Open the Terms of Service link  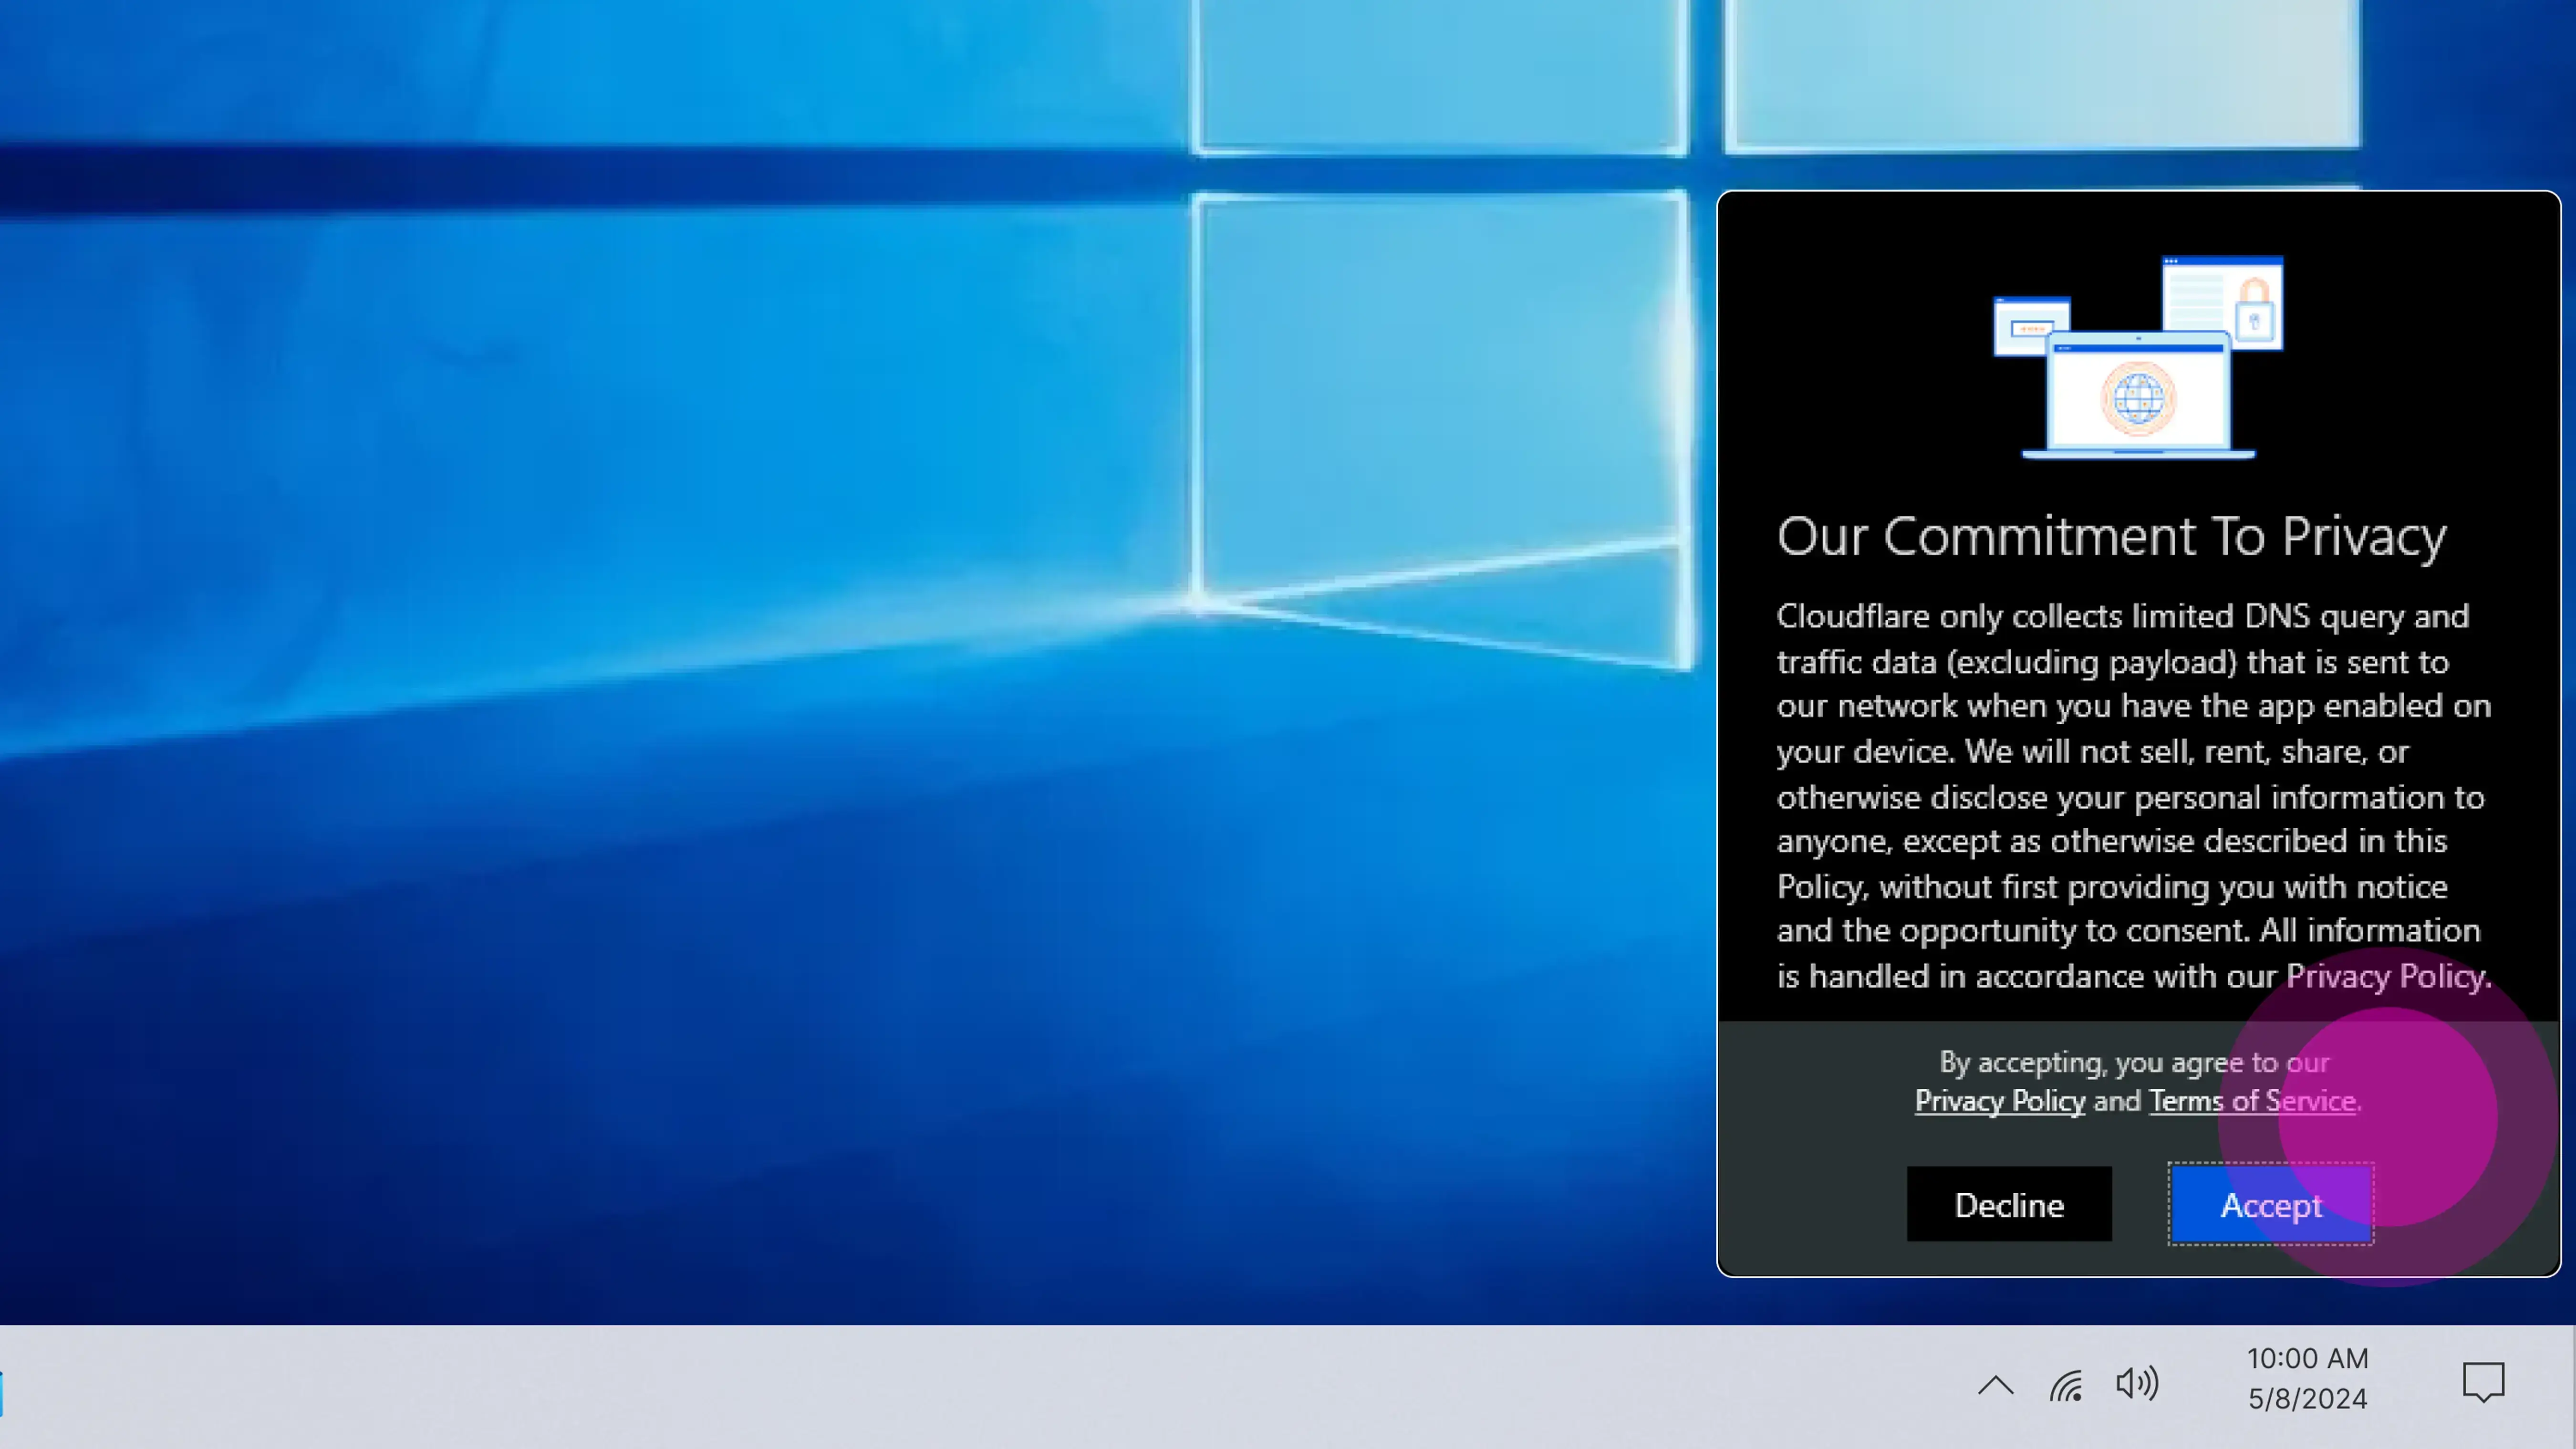[x=2253, y=1101]
